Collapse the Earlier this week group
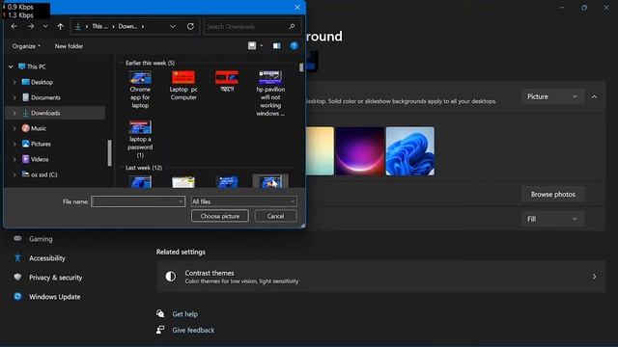 [x=121, y=63]
